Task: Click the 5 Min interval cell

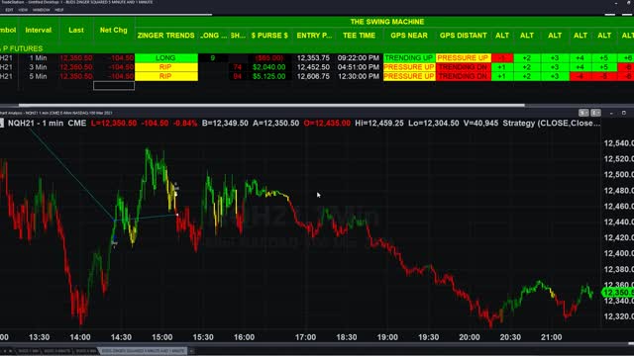Action: [38, 76]
